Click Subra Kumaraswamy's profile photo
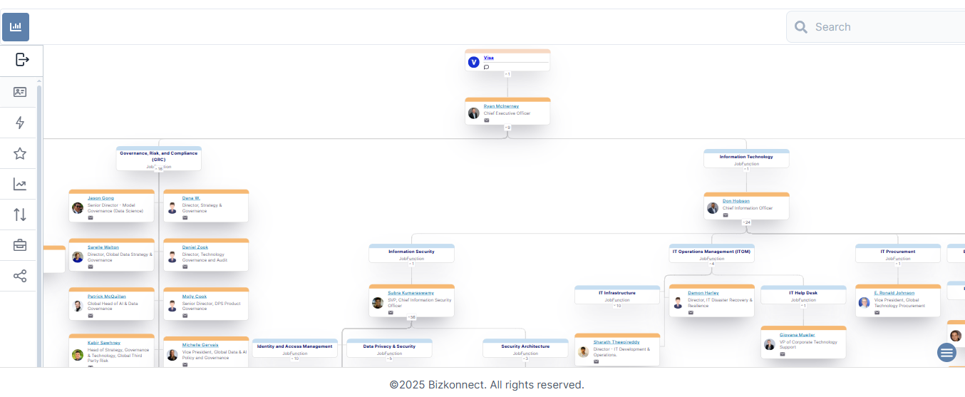Screen dimensions: 965x397 pos(378,303)
